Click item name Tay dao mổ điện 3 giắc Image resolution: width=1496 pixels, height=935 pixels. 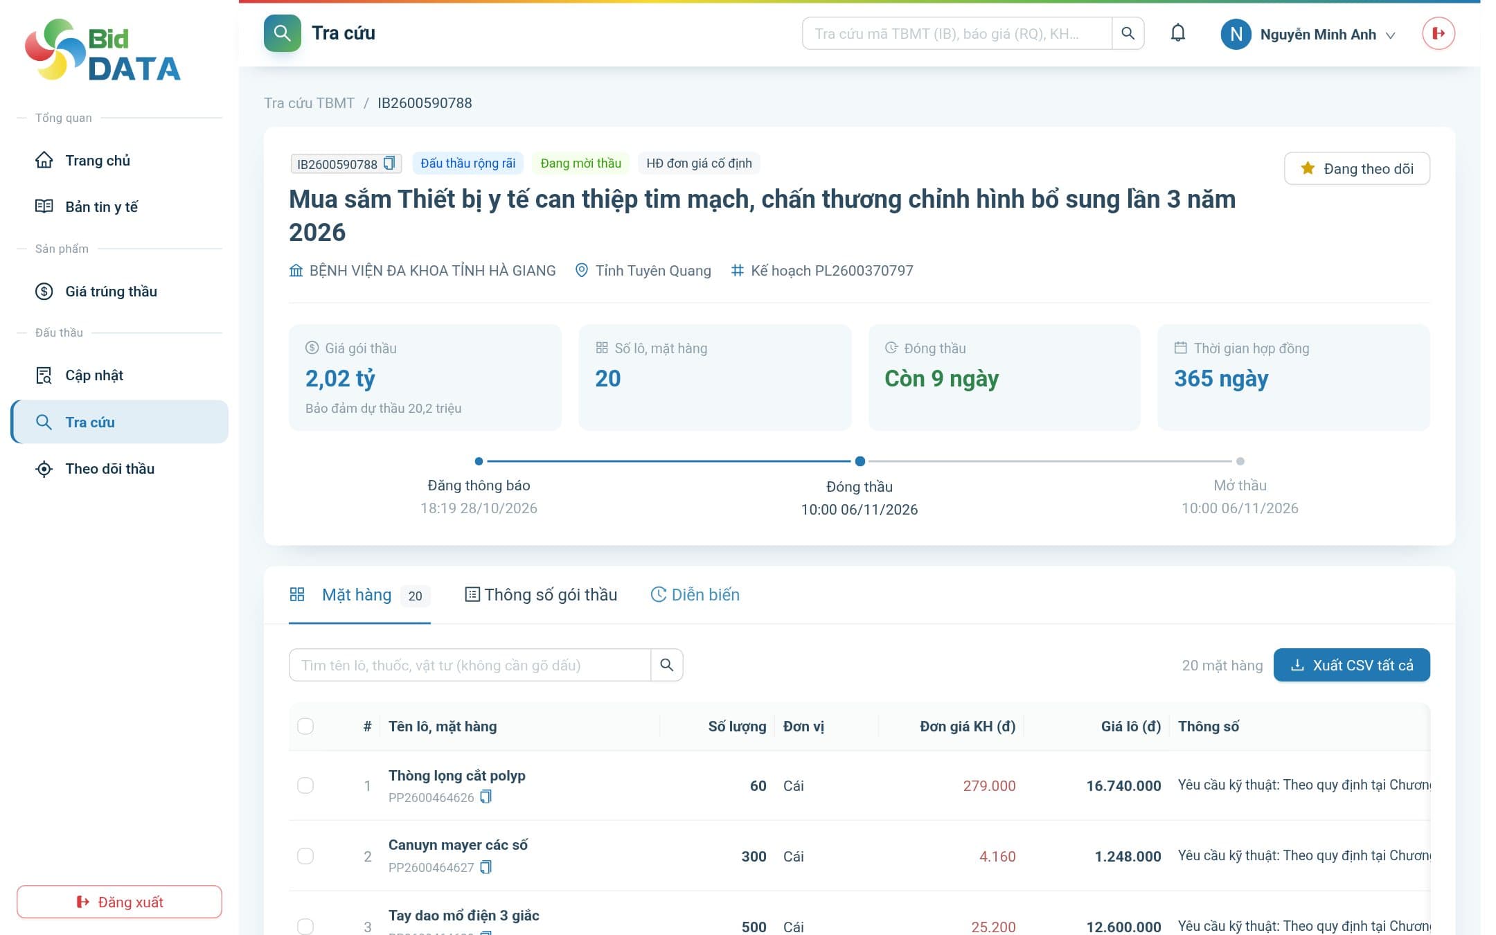pos(464,916)
